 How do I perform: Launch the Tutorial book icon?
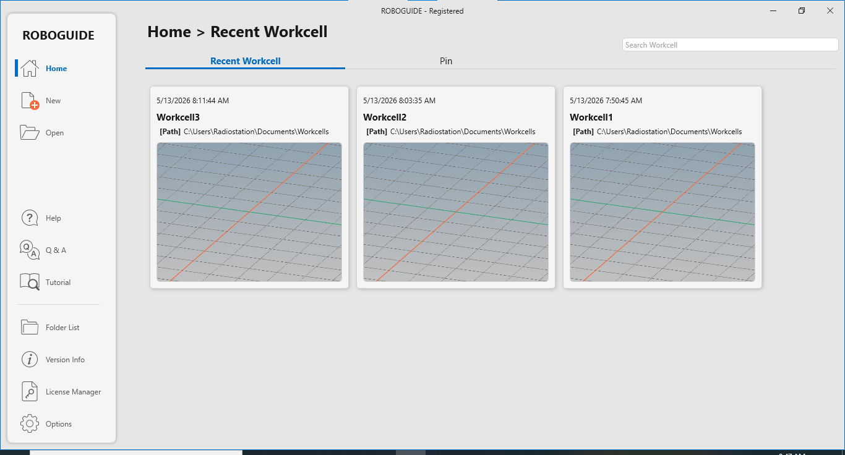(x=30, y=282)
